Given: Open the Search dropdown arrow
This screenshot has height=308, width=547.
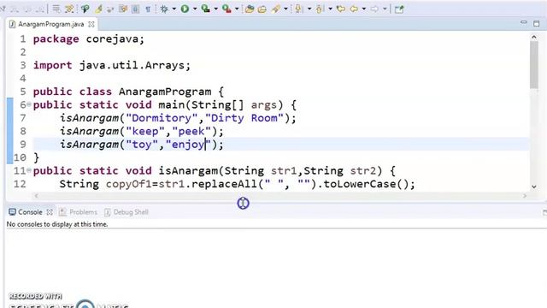Looking at the screenshot, I should coord(285,9).
